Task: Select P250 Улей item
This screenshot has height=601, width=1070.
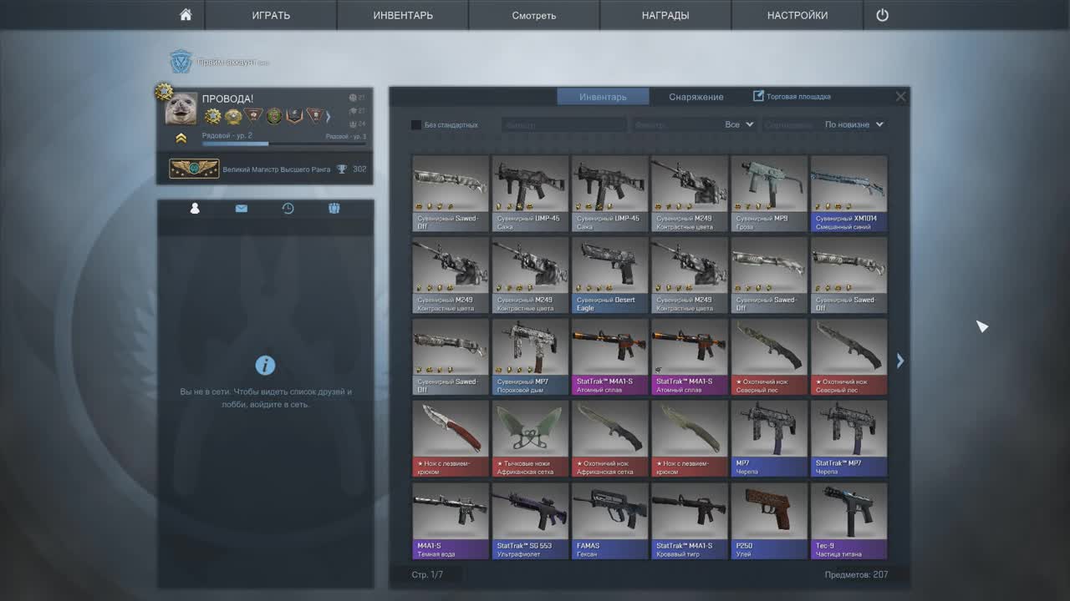Action: coord(769,521)
